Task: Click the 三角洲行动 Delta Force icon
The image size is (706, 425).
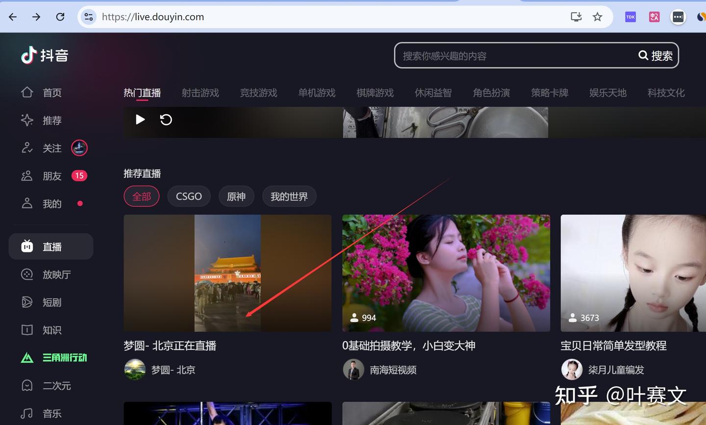Action: pyautogui.click(x=27, y=357)
